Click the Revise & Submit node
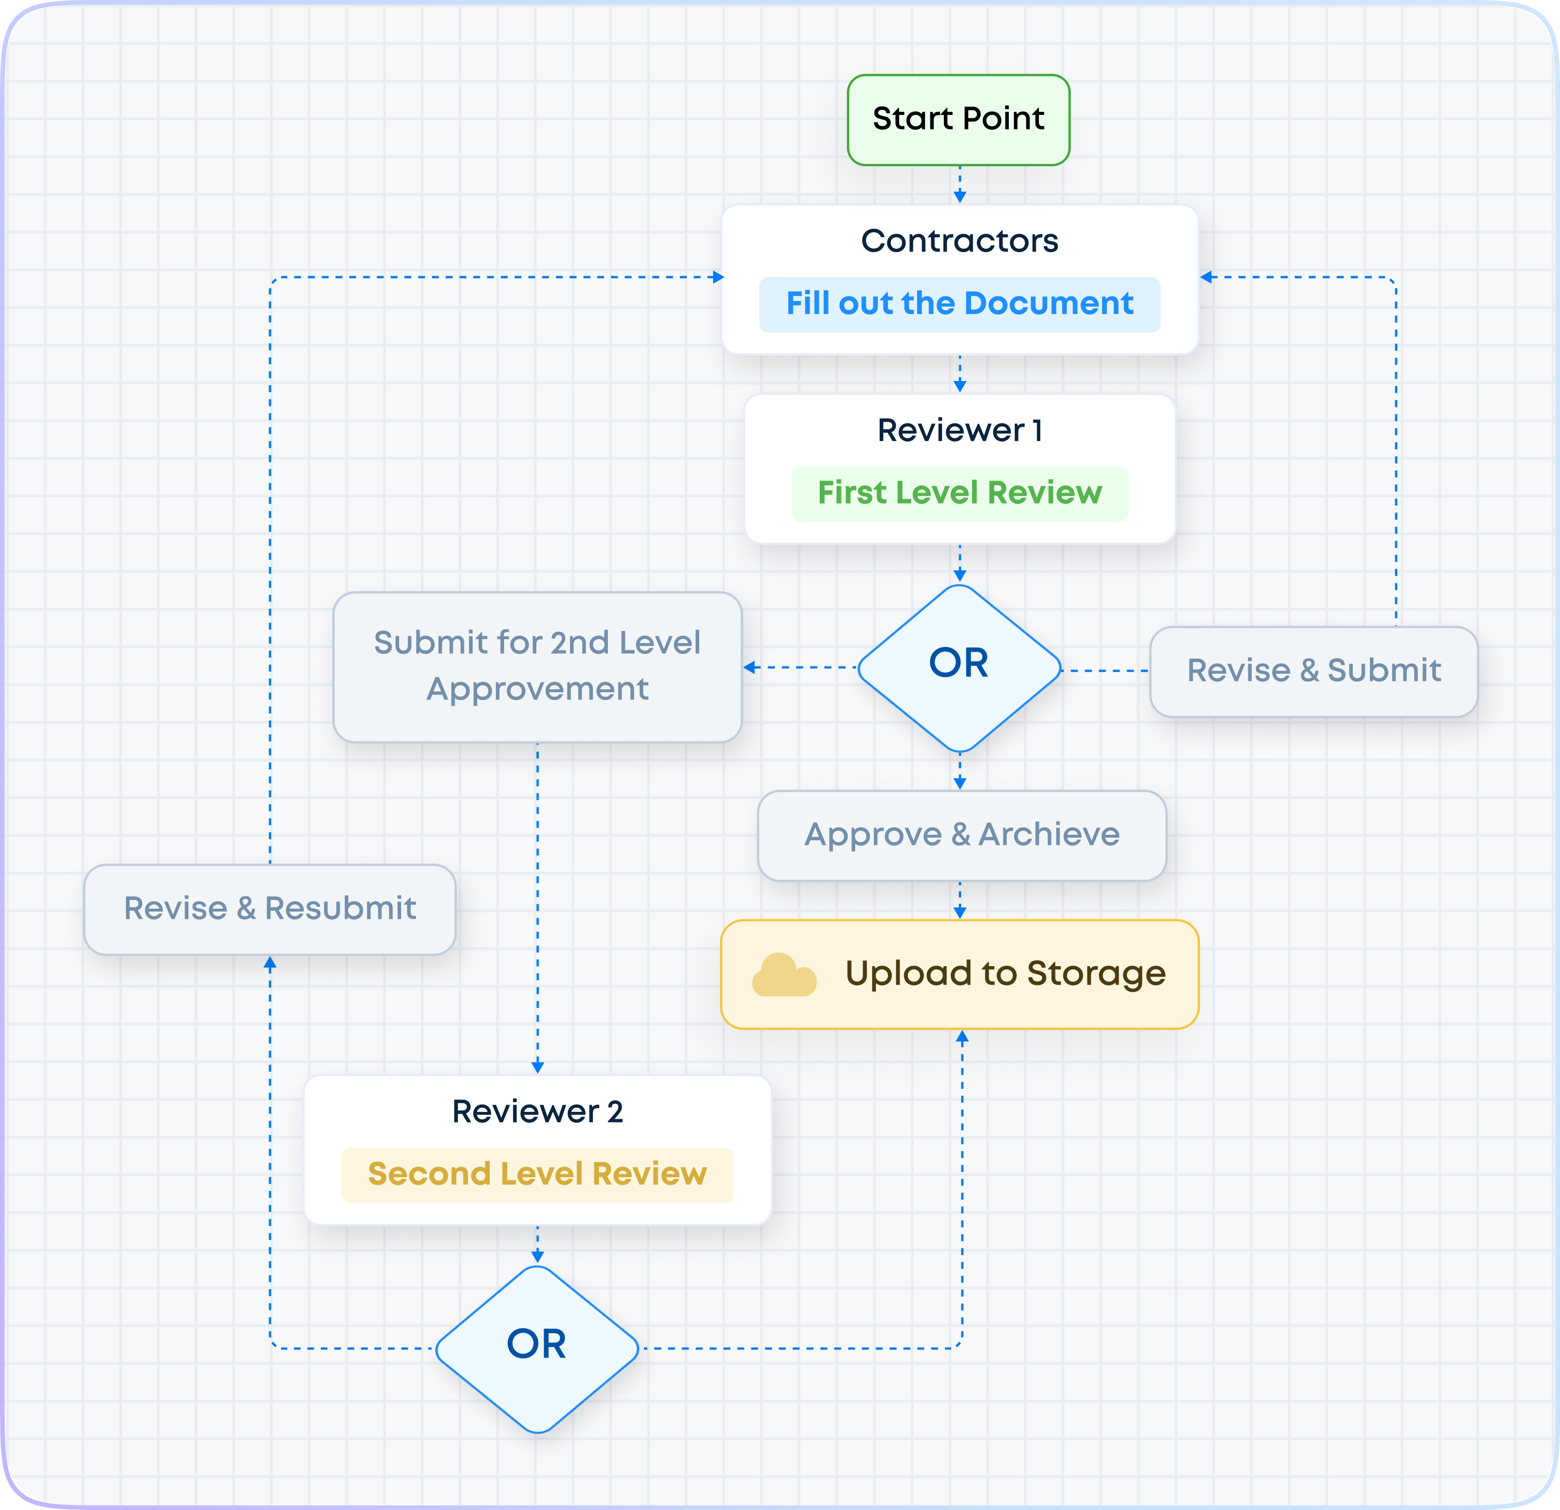Viewport: 1560px width, 1510px height. (1313, 670)
